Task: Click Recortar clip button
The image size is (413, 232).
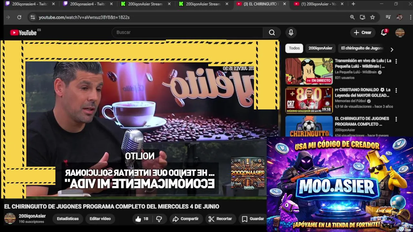Action: point(220,219)
